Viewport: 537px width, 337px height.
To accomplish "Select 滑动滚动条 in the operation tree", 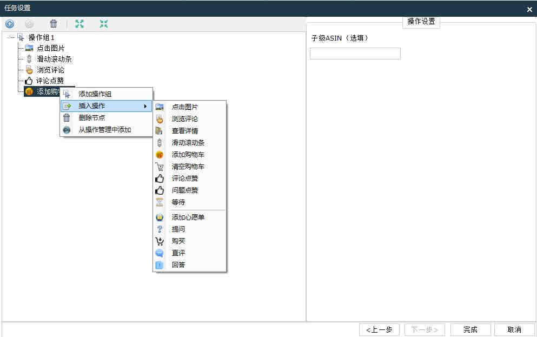I will point(55,59).
